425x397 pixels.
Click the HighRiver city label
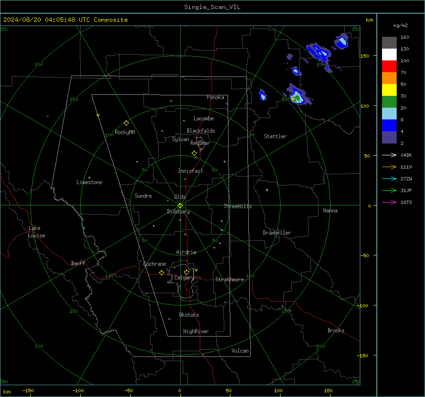(196, 331)
